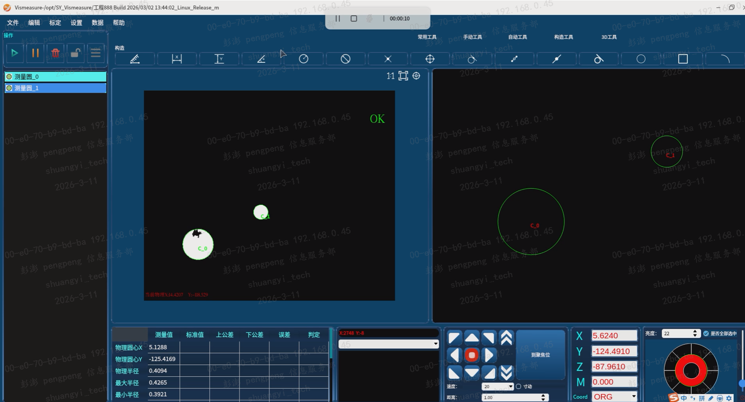
Task: Switch to the 3D工具 tab
Action: click(609, 37)
